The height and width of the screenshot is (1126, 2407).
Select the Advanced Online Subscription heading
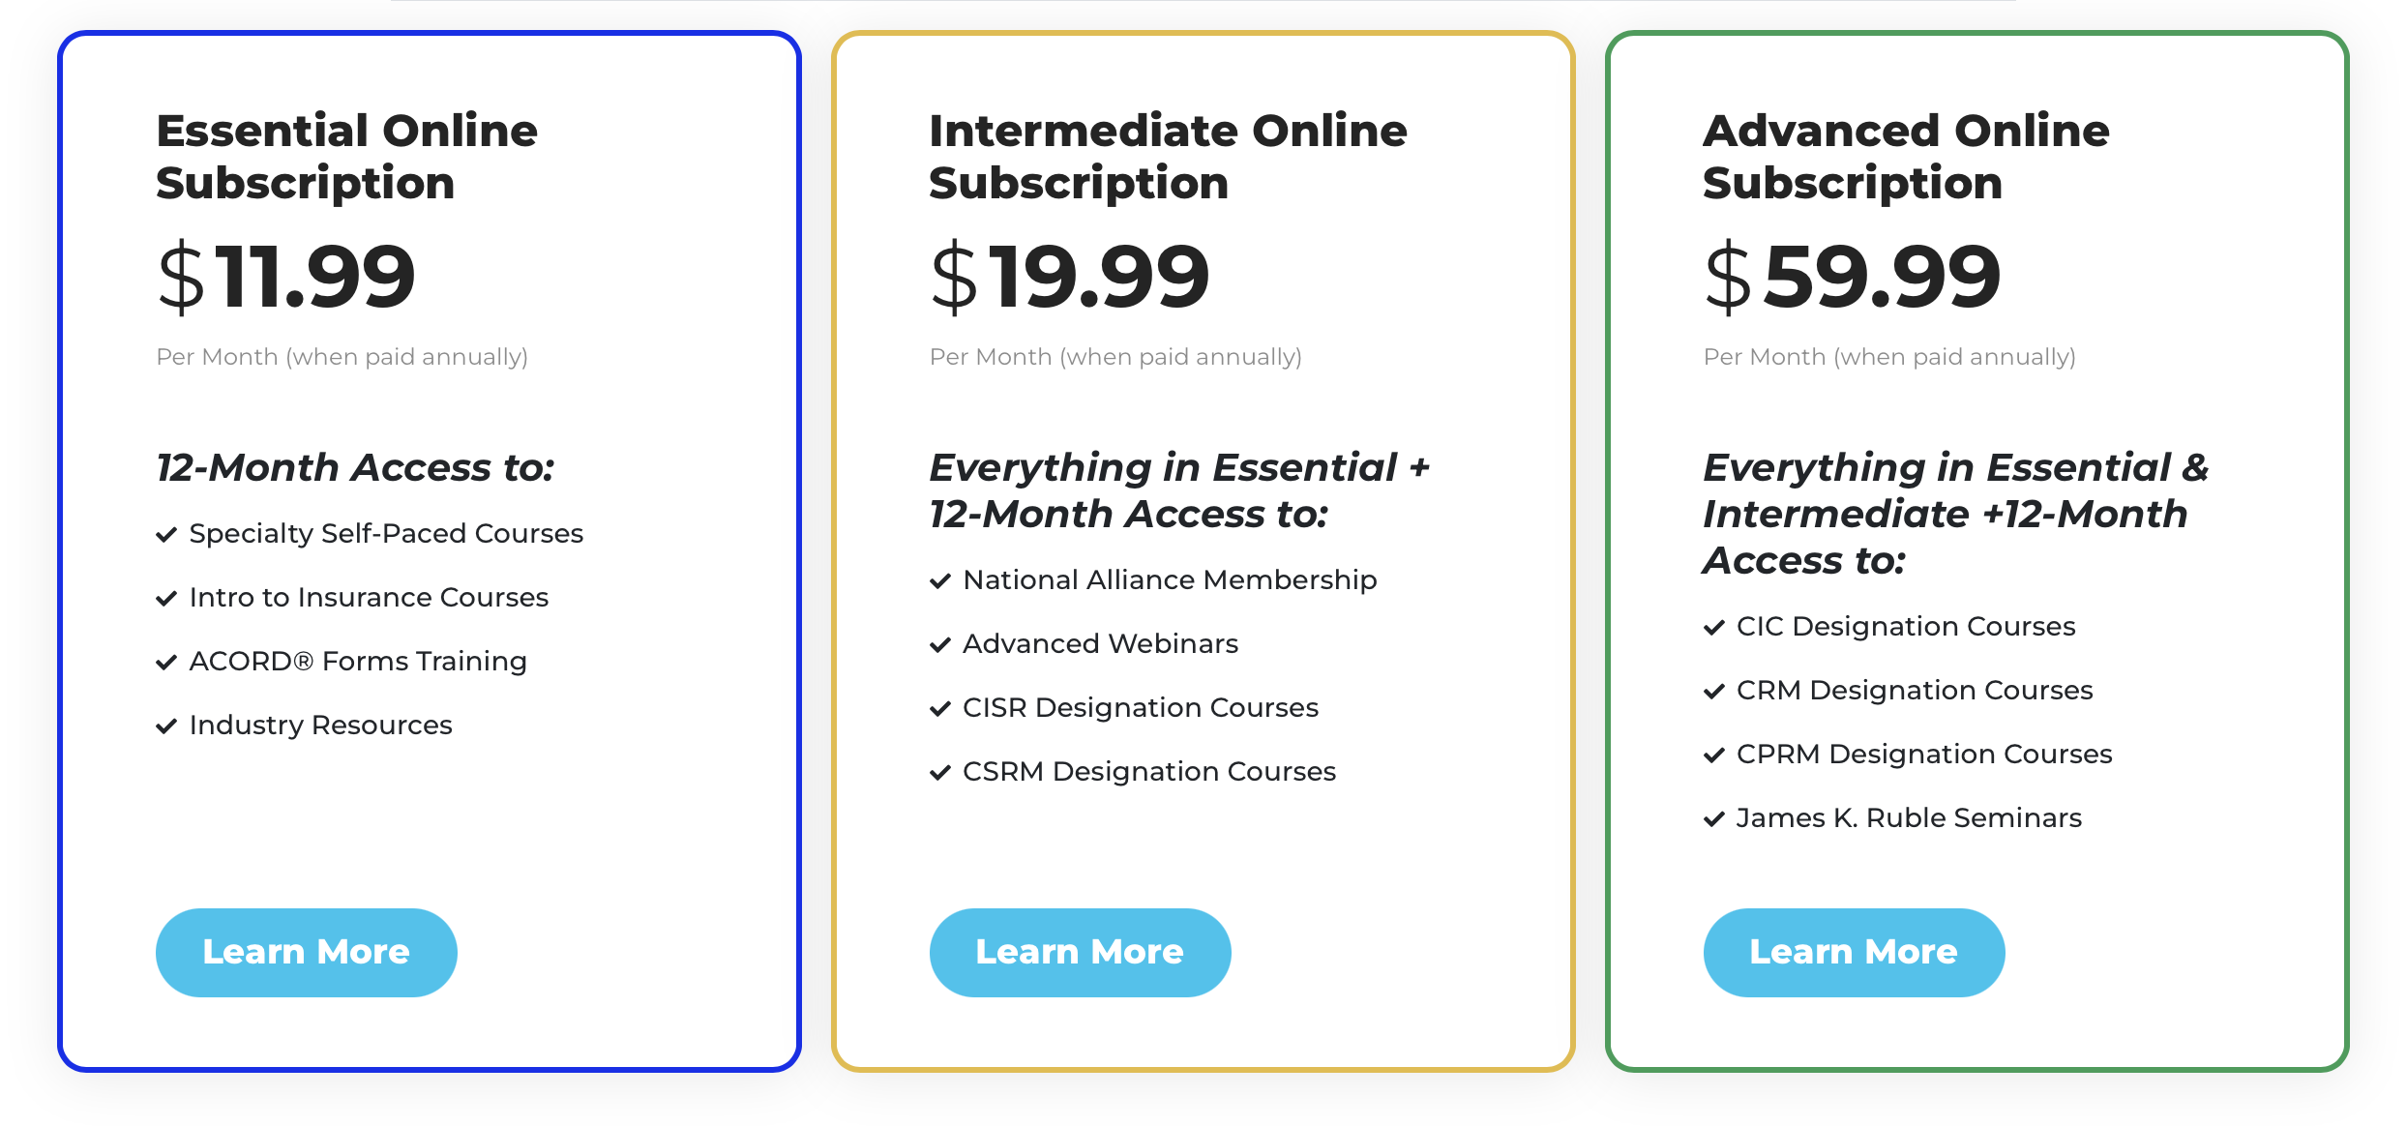(1906, 157)
